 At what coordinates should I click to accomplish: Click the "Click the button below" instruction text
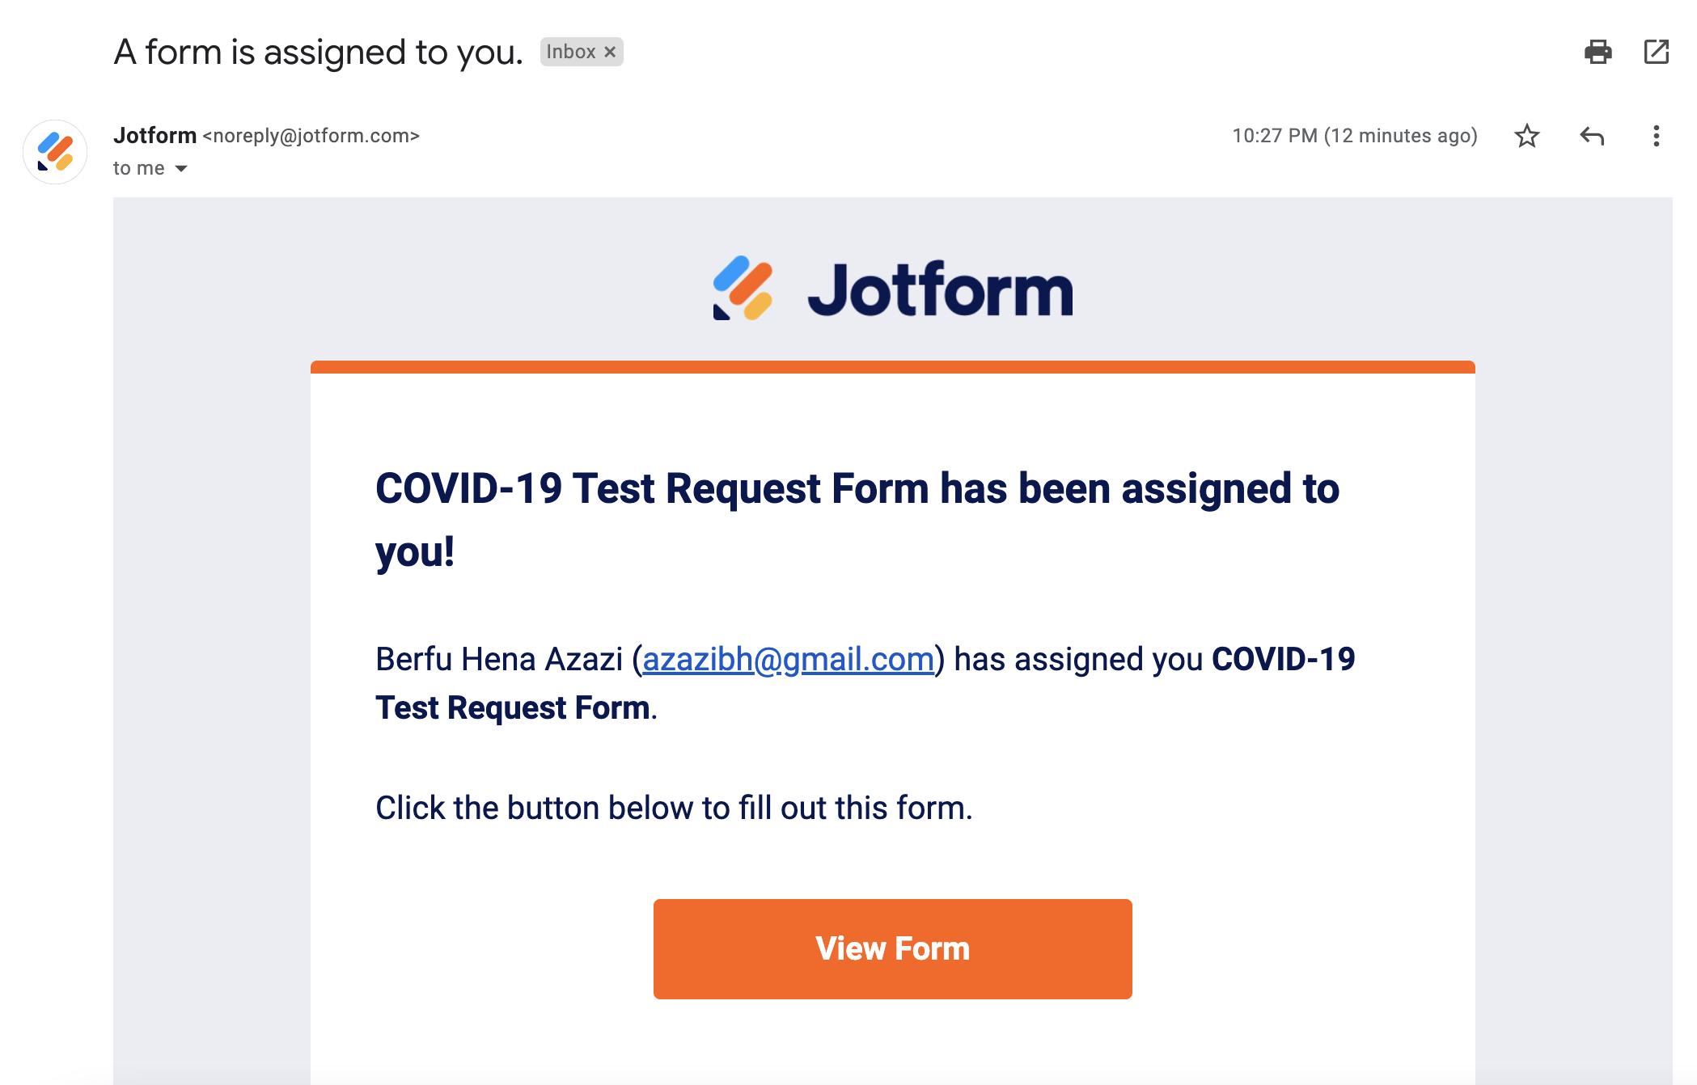674,808
